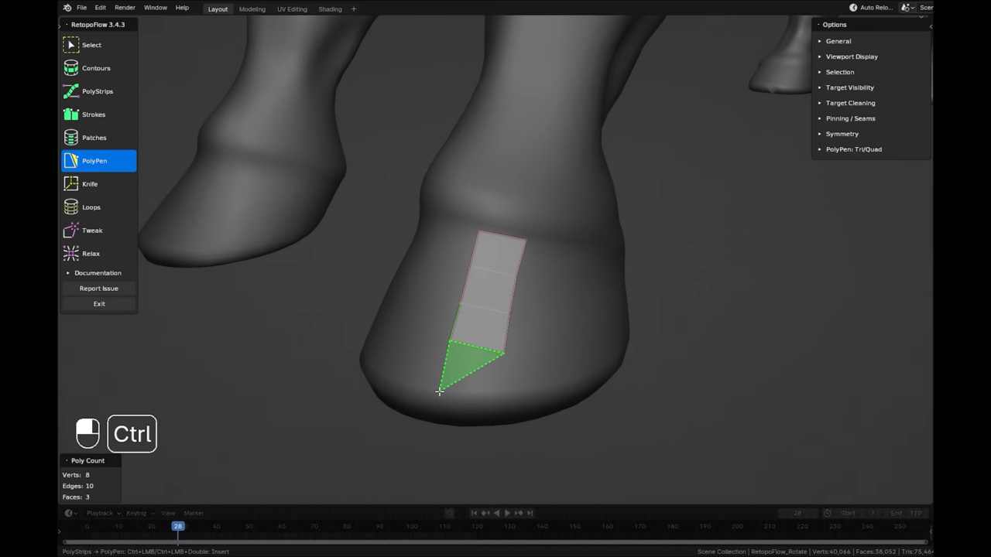
Task: Select the Relax tool
Action: (x=91, y=254)
